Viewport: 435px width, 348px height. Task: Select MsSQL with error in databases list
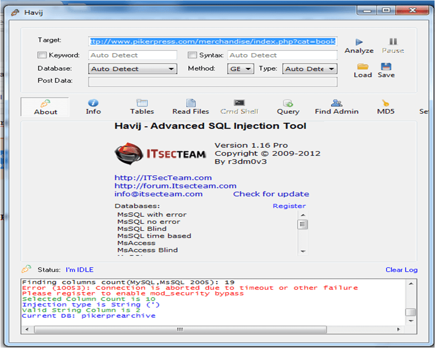[x=152, y=215]
